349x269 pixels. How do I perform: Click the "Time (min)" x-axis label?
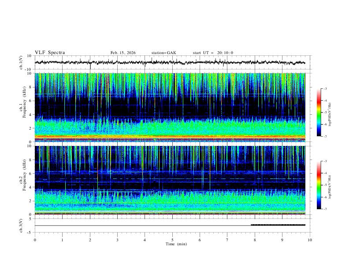click(176, 244)
